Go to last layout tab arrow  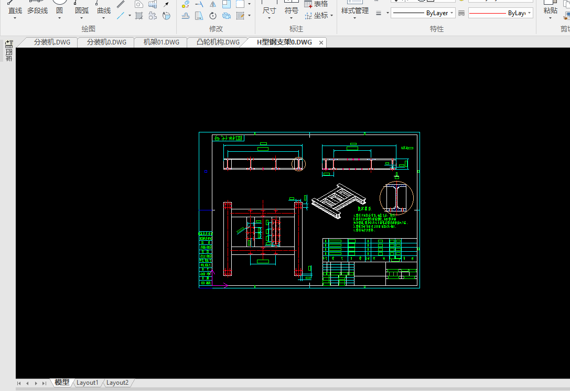(44, 383)
